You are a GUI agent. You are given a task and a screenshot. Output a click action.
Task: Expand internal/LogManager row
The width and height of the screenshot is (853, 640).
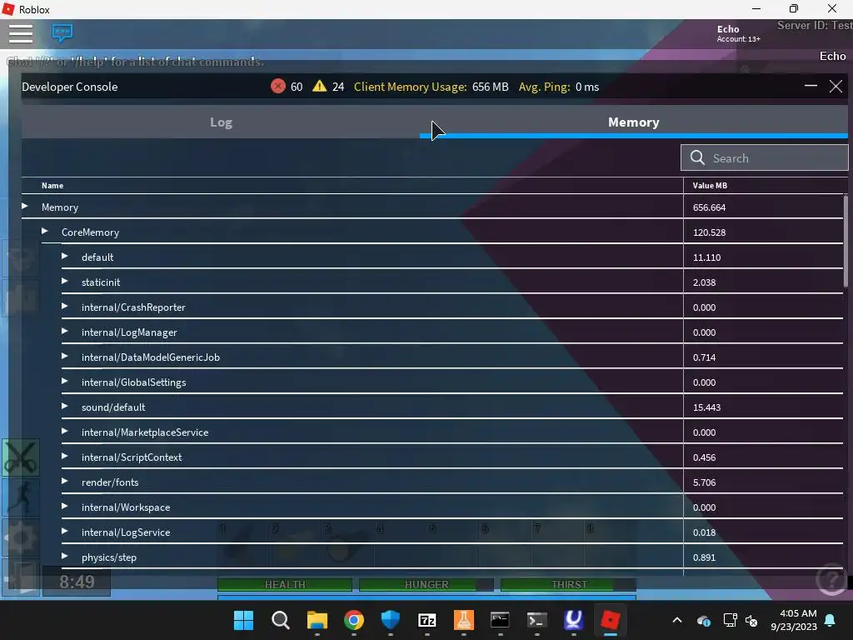[x=65, y=332]
